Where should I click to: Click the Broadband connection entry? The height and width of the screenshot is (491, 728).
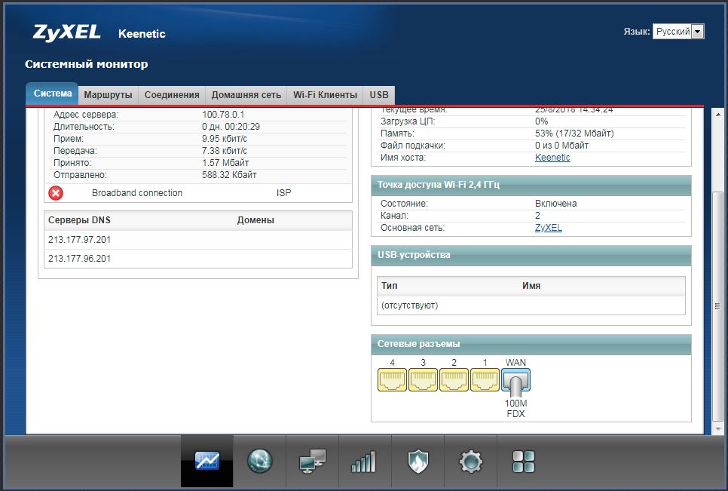pyautogui.click(x=137, y=193)
